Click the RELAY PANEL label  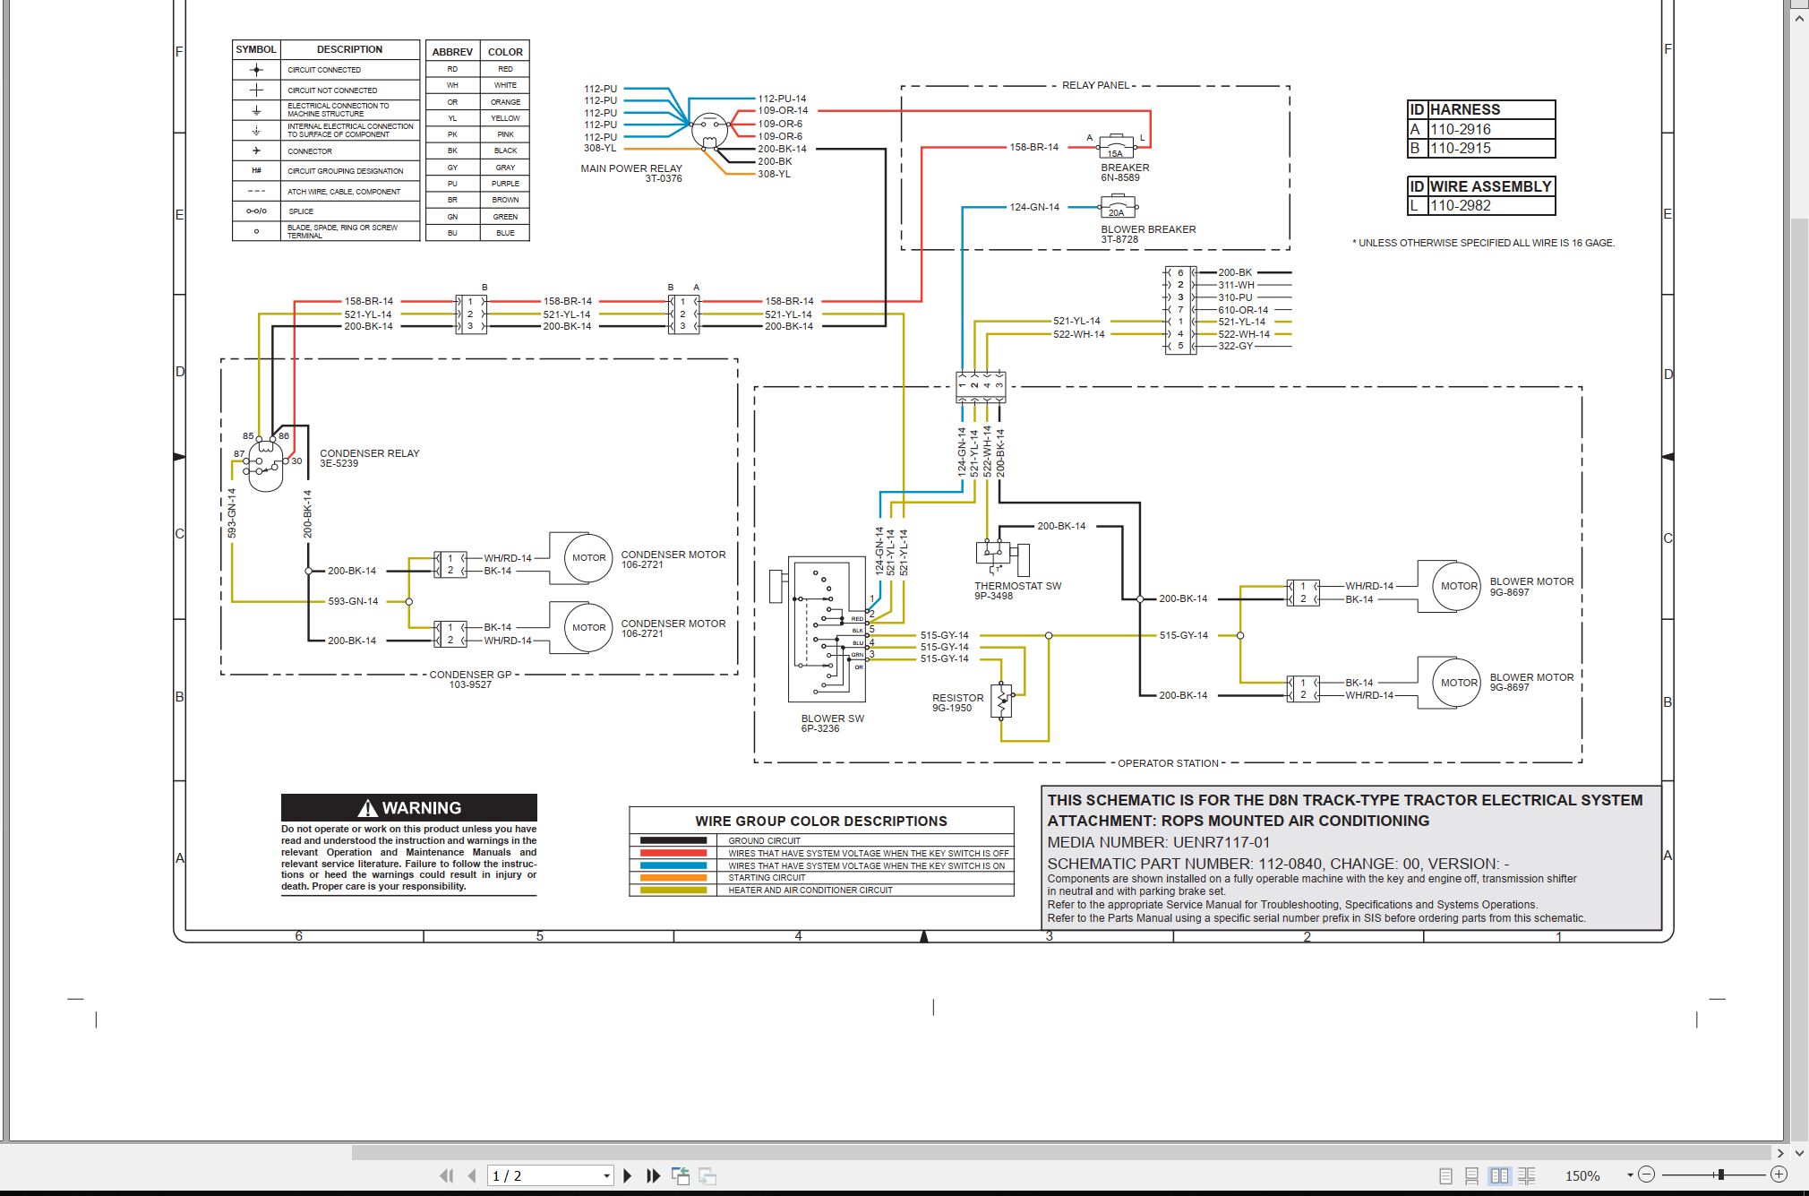pyautogui.click(x=1095, y=85)
